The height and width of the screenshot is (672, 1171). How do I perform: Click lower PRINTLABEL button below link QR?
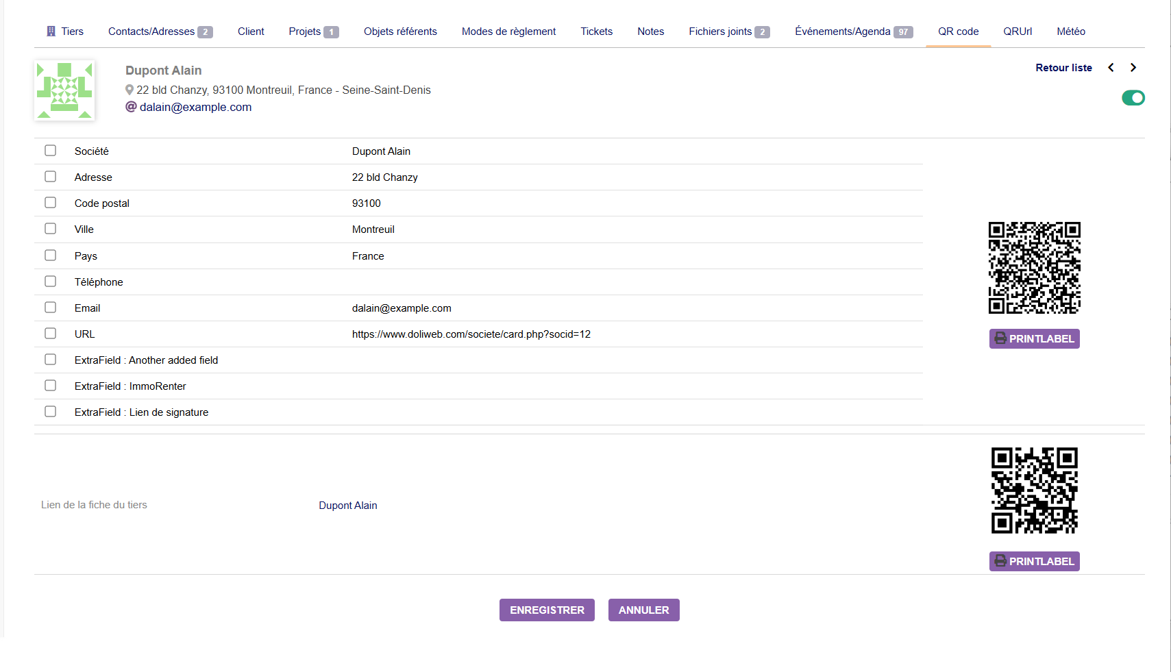click(x=1035, y=562)
